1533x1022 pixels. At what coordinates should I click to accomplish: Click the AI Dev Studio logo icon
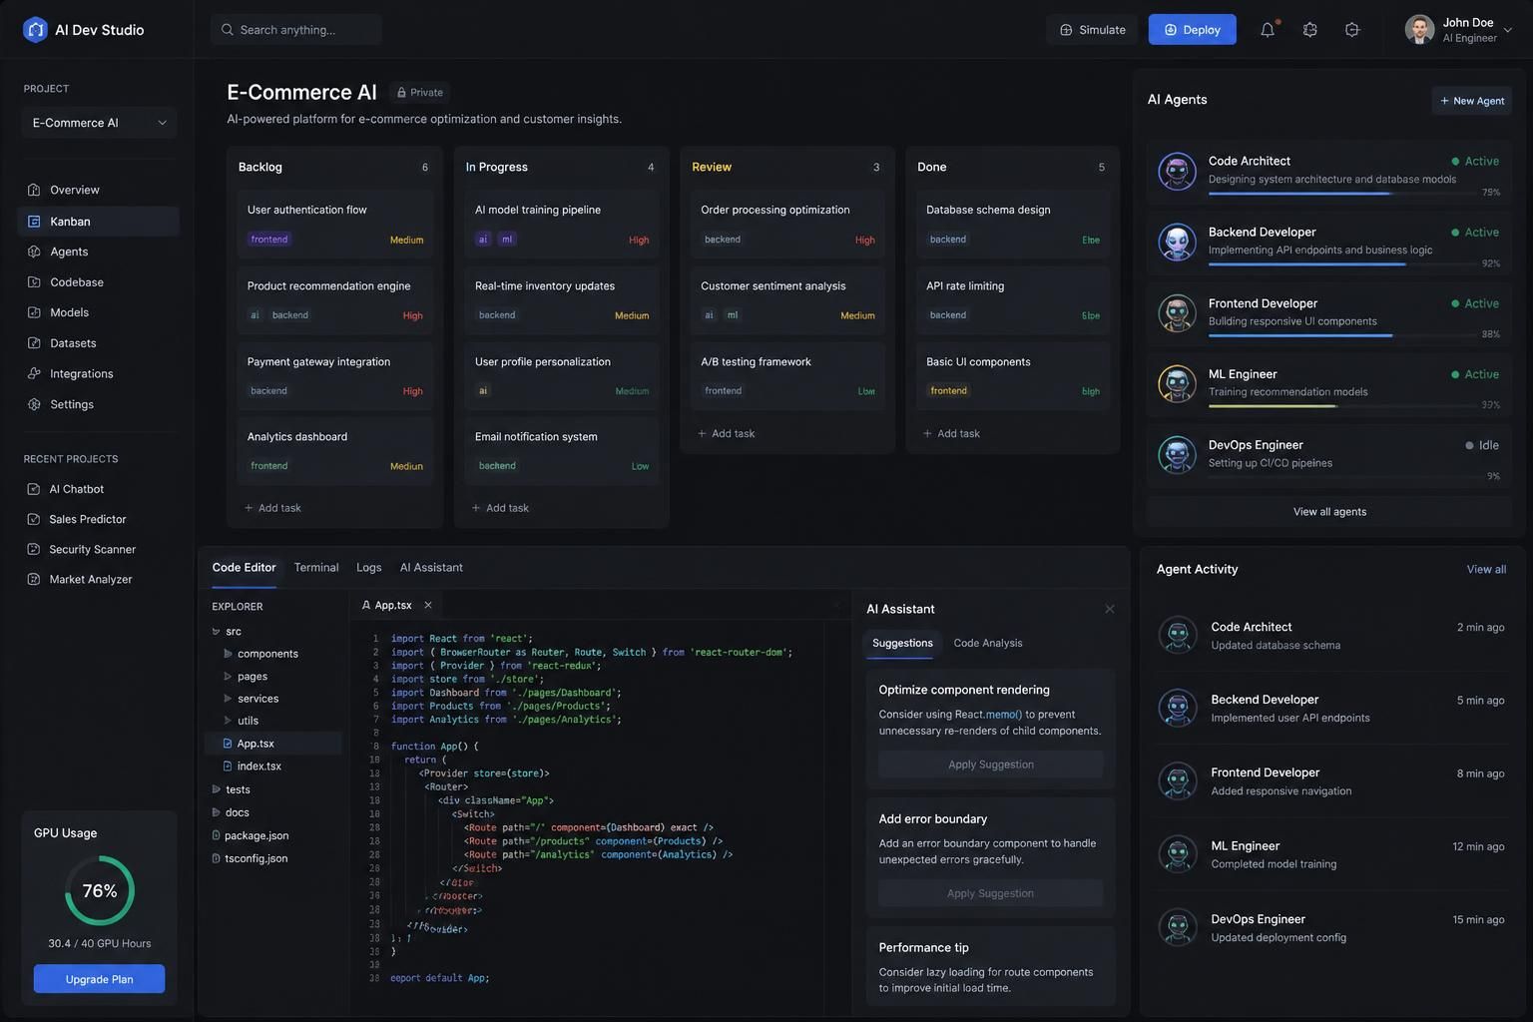(35, 30)
